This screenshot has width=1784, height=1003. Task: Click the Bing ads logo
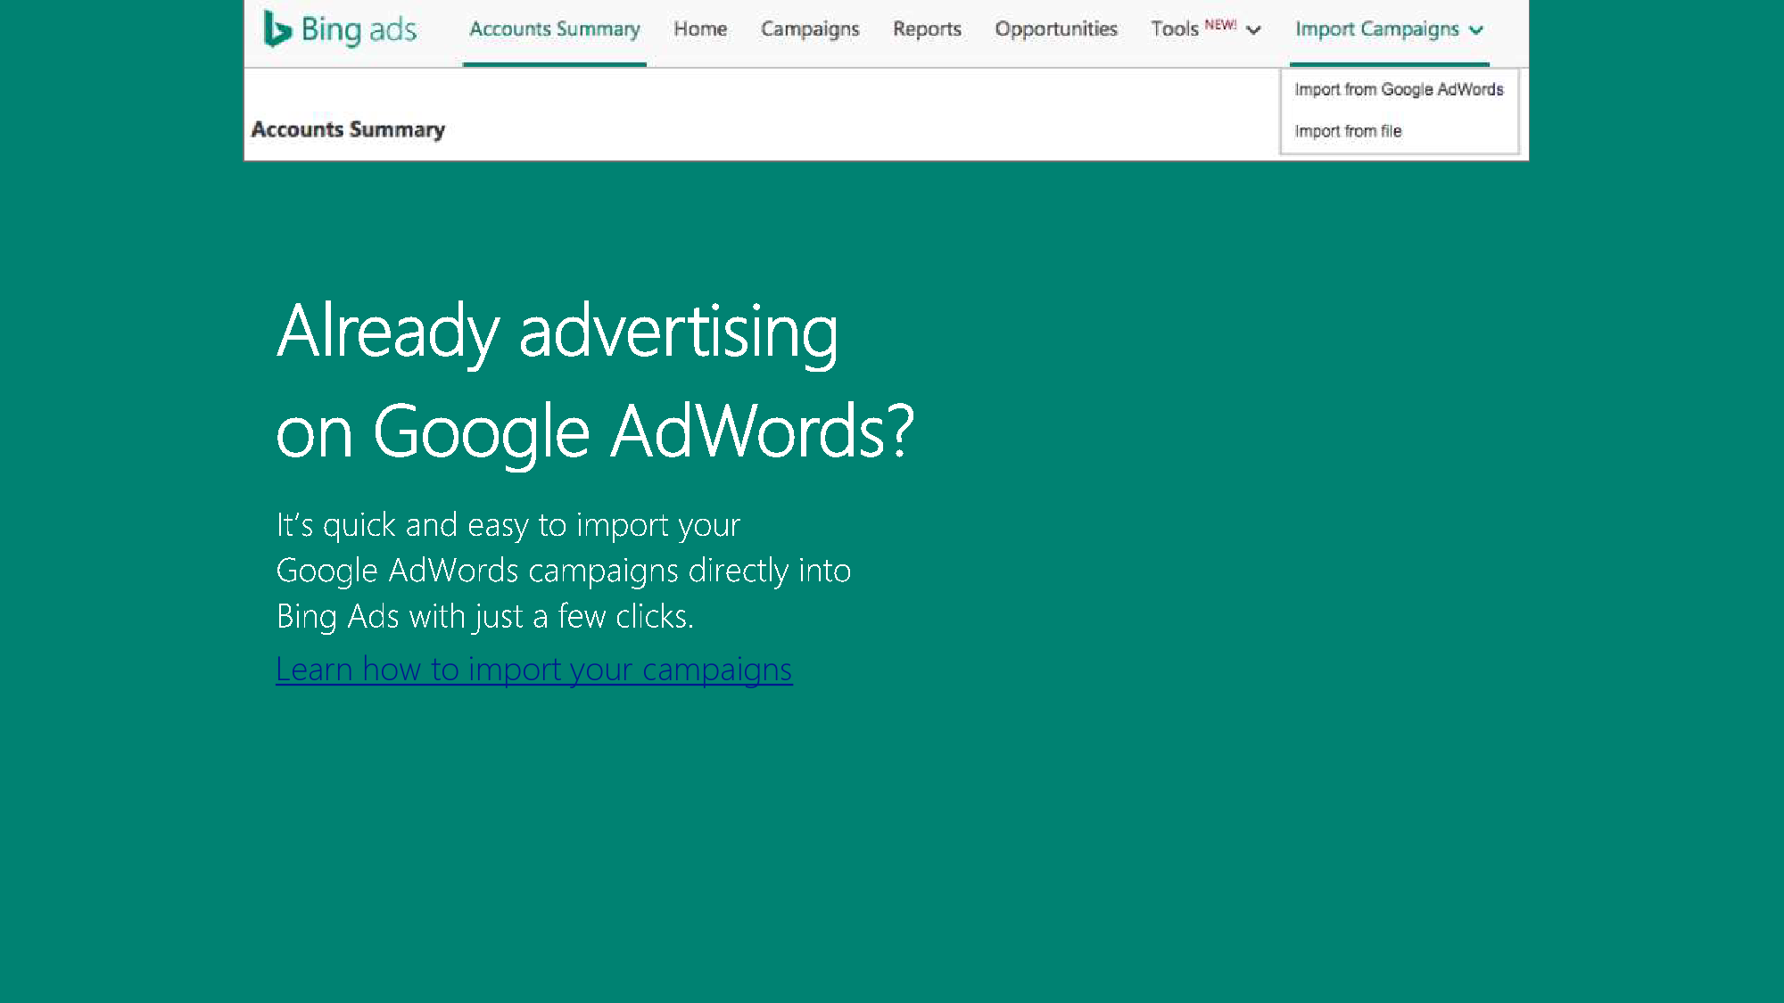click(340, 29)
